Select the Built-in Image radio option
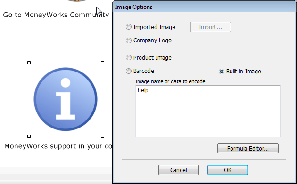This screenshot has height=184, width=297. (x=222, y=72)
